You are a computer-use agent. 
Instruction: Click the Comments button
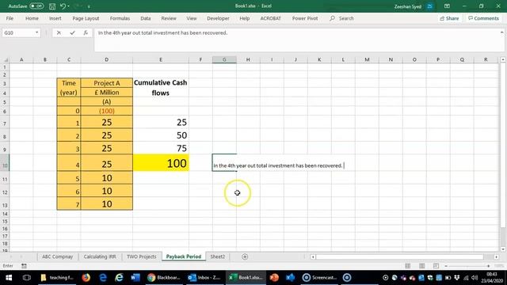coord(483,18)
